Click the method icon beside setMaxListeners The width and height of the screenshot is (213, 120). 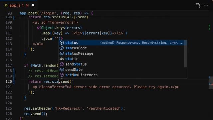click(62, 75)
